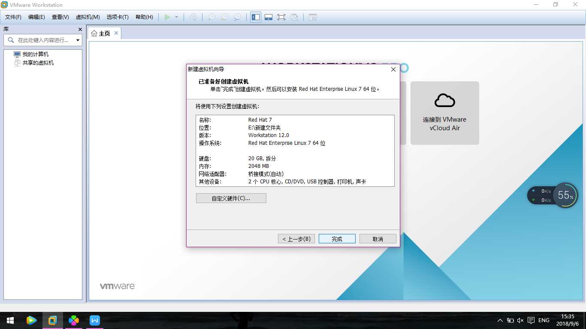Click the video player taskbar icon
The image size is (586, 329).
coord(31,320)
